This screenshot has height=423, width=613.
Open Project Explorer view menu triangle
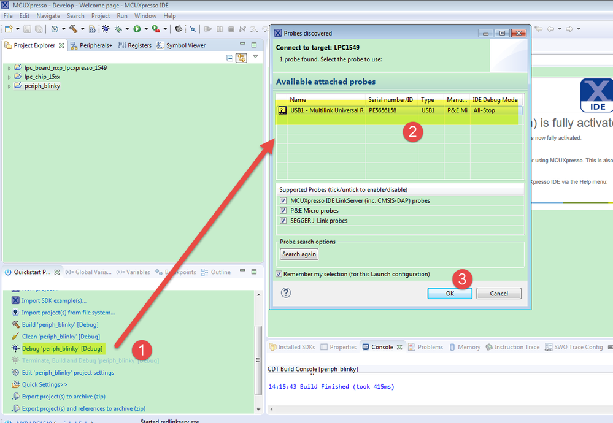coord(256,57)
